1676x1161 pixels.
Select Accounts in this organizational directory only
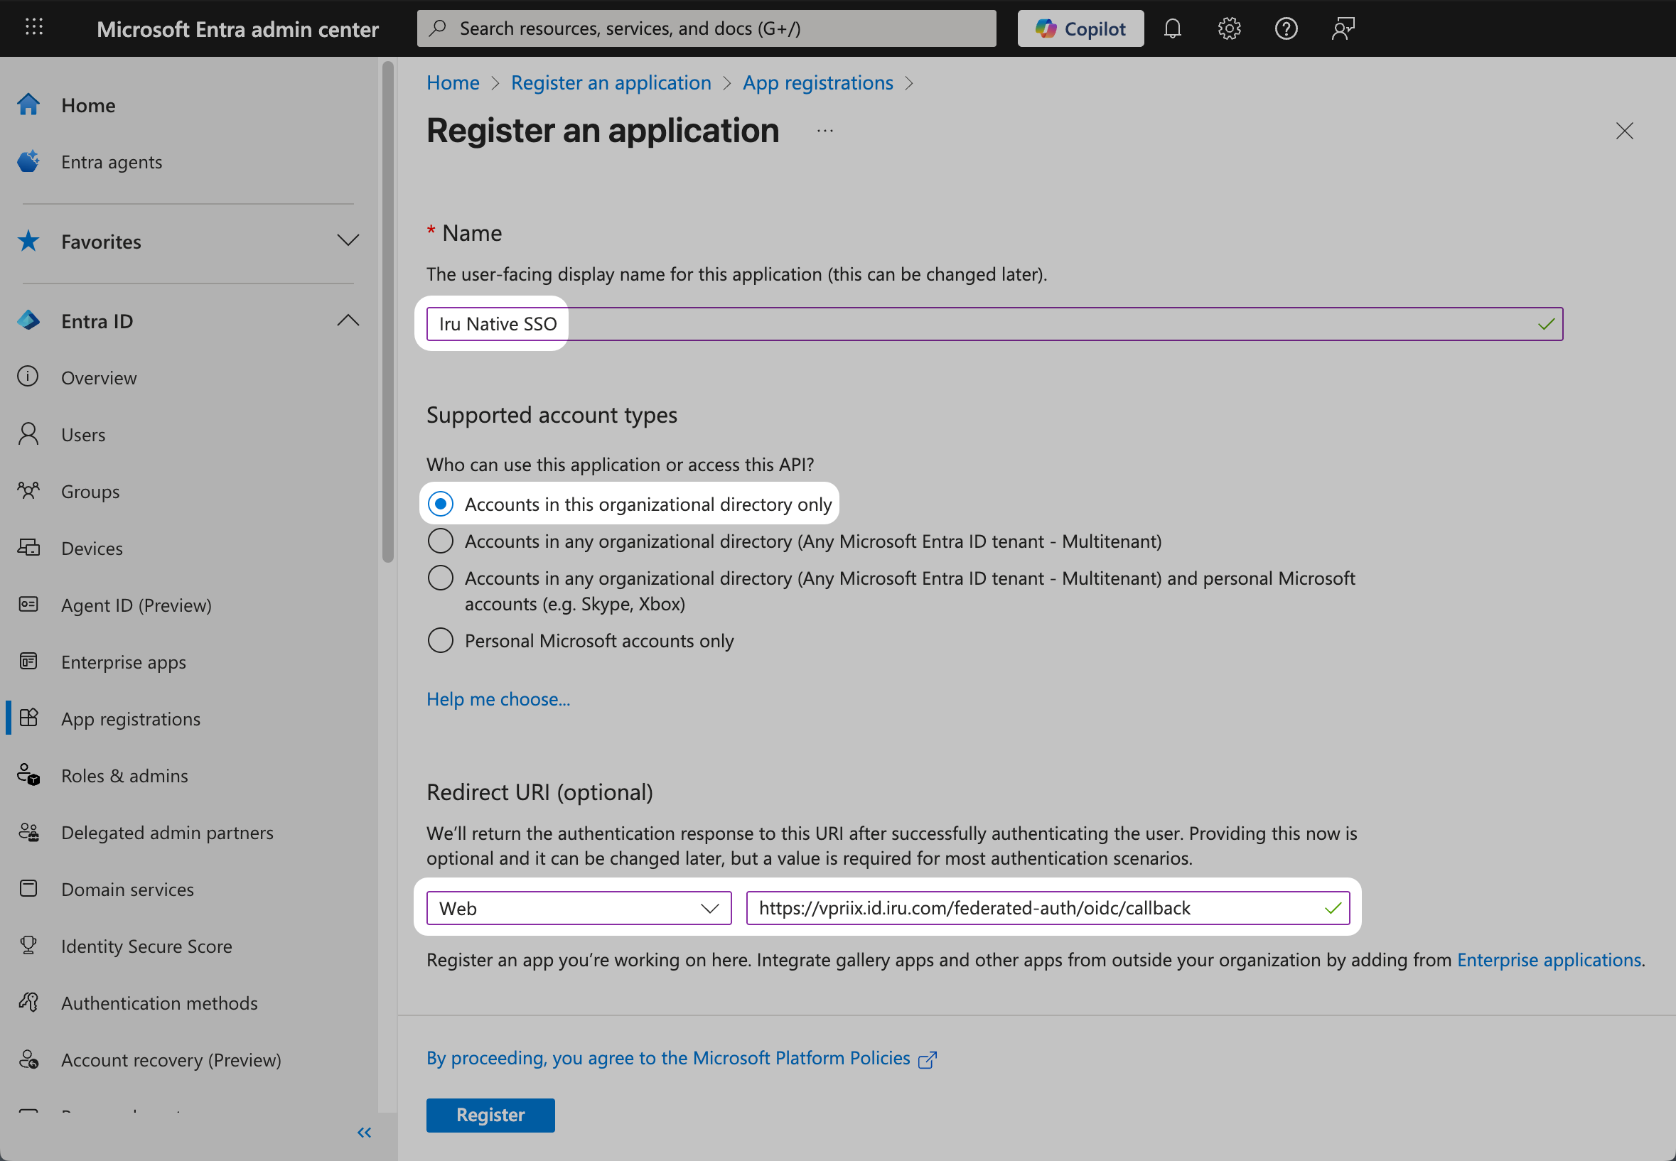point(440,504)
